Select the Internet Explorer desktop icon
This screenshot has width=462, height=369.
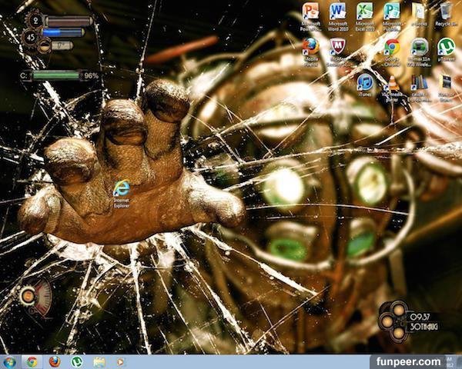tap(121, 188)
